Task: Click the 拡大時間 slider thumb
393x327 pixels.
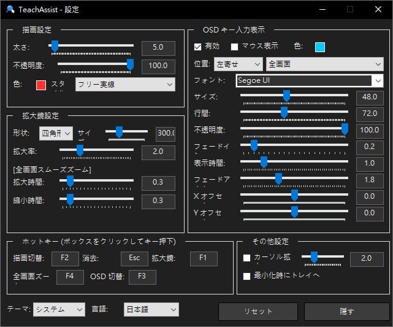Action: [x=70, y=181]
